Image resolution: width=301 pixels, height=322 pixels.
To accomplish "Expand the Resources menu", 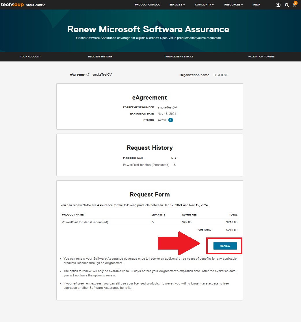I will [234, 5].
